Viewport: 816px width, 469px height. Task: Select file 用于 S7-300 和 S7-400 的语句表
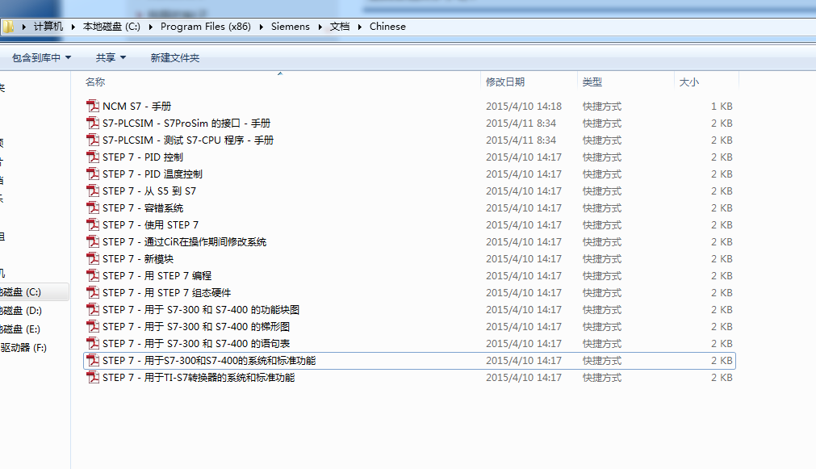196,344
